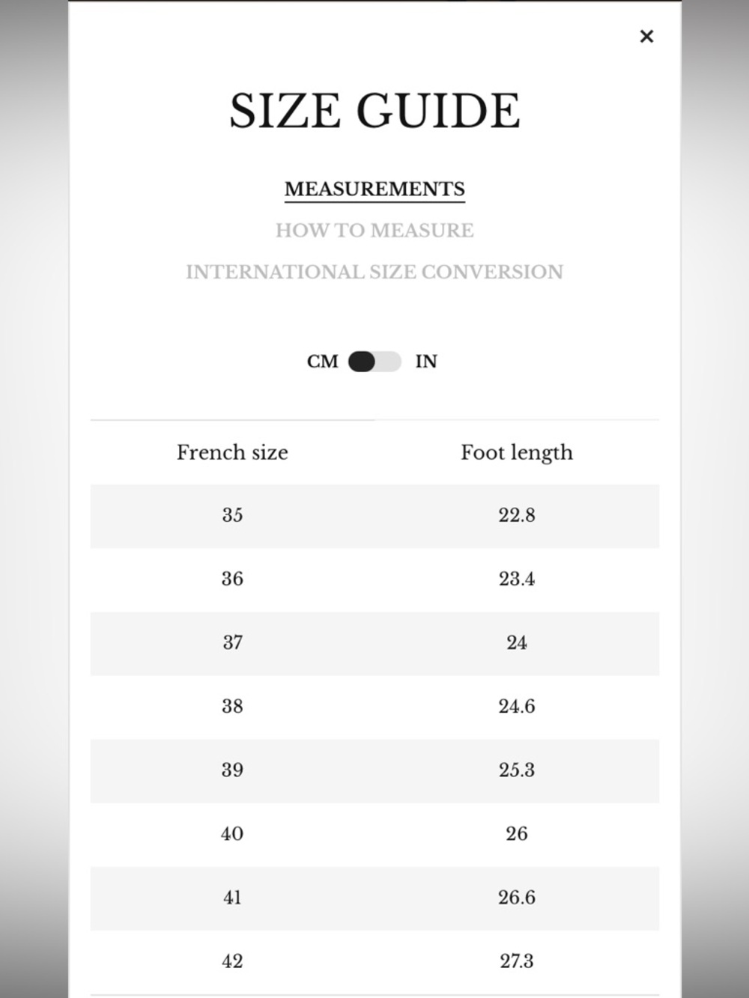Viewport: 749px width, 998px height.
Task: Select the French size 39 row
Action: tap(374, 771)
